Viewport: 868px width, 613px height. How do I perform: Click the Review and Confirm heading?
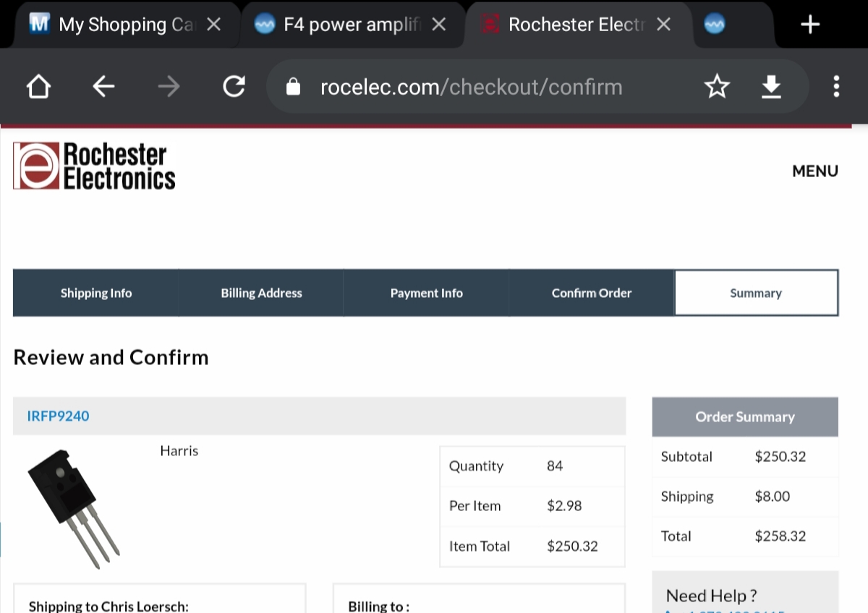click(111, 357)
